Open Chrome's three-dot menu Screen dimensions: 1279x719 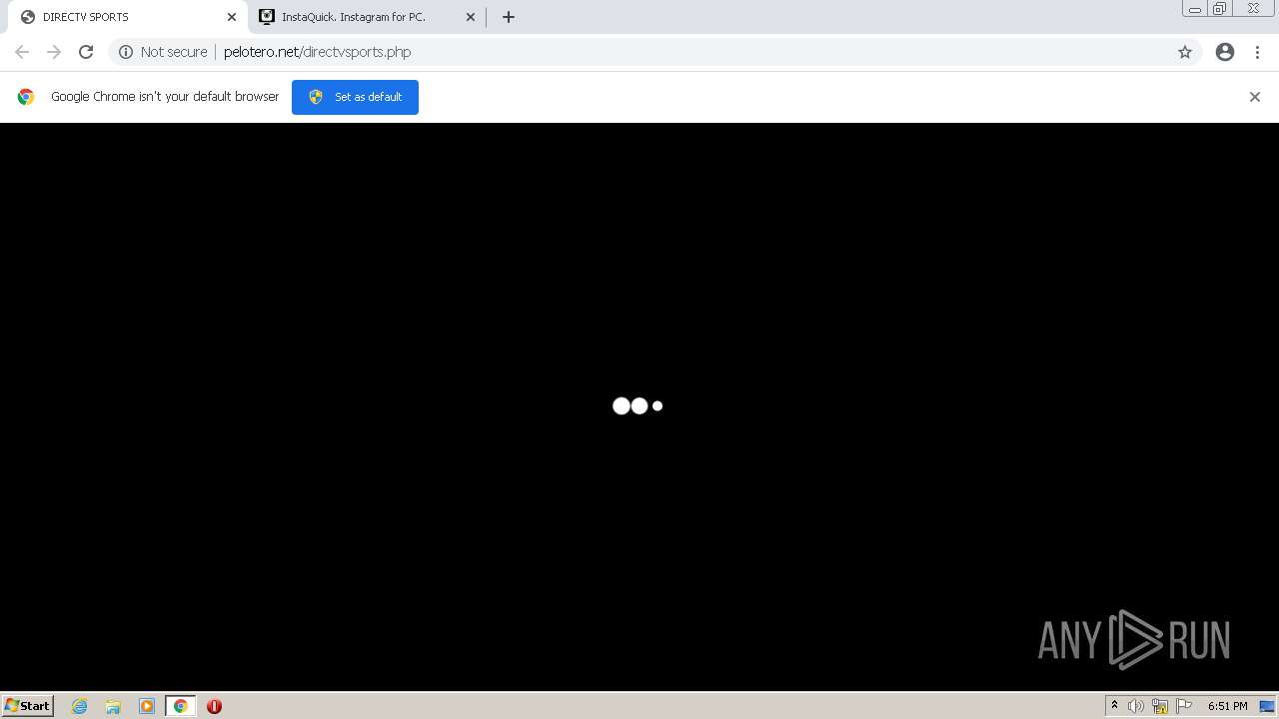tap(1258, 52)
